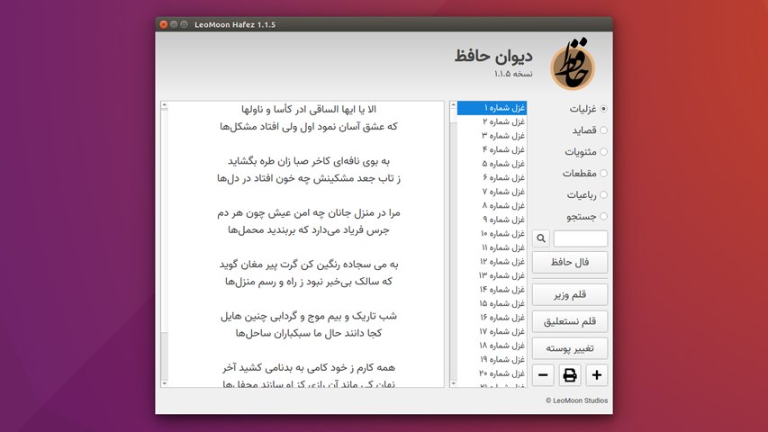Select غزل شماره ۸ in the list
Viewport: 768px width, 432px height.
pos(492,206)
